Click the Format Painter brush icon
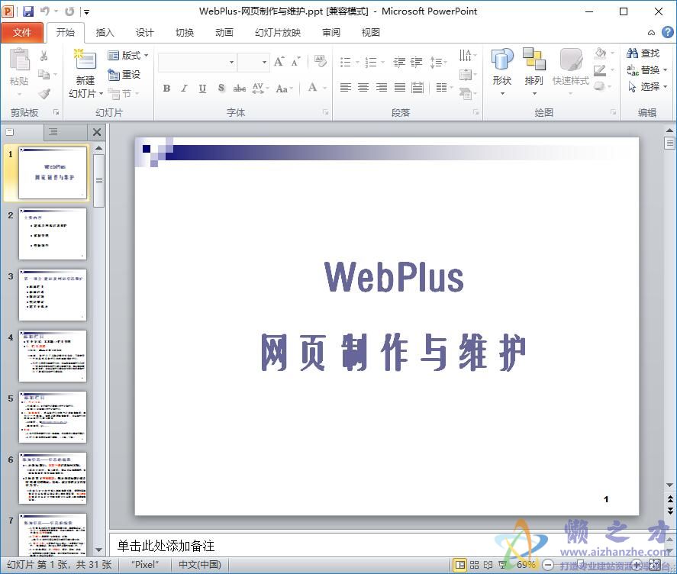Screen dimensions: 677x574 [46, 92]
